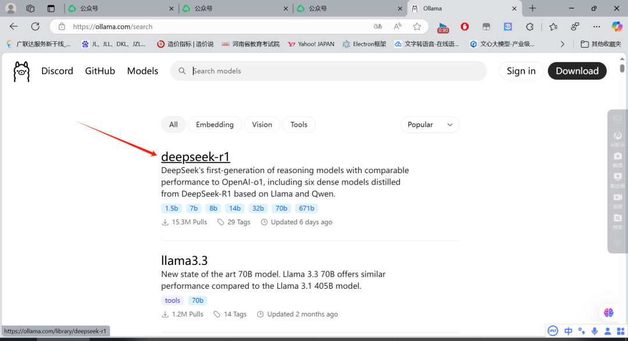Reload the page with the refresh icon
Viewport: 628px width, 341px height.
pyautogui.click(x=35, y=26)
